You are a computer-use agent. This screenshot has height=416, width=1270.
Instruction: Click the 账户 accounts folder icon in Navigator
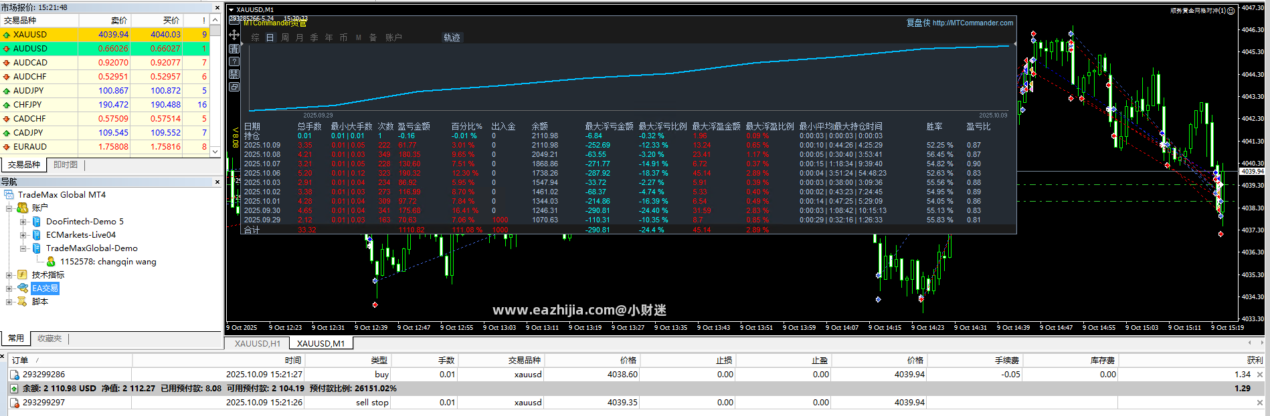tap(23, 208)
